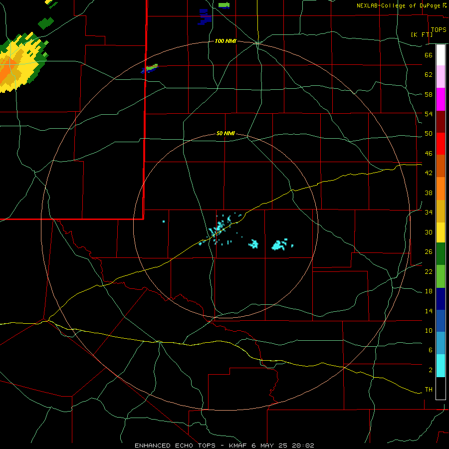Click the orange 42 kft legend swatch
The height and width of the screenshot is (449, 449).
coord(441,189)
